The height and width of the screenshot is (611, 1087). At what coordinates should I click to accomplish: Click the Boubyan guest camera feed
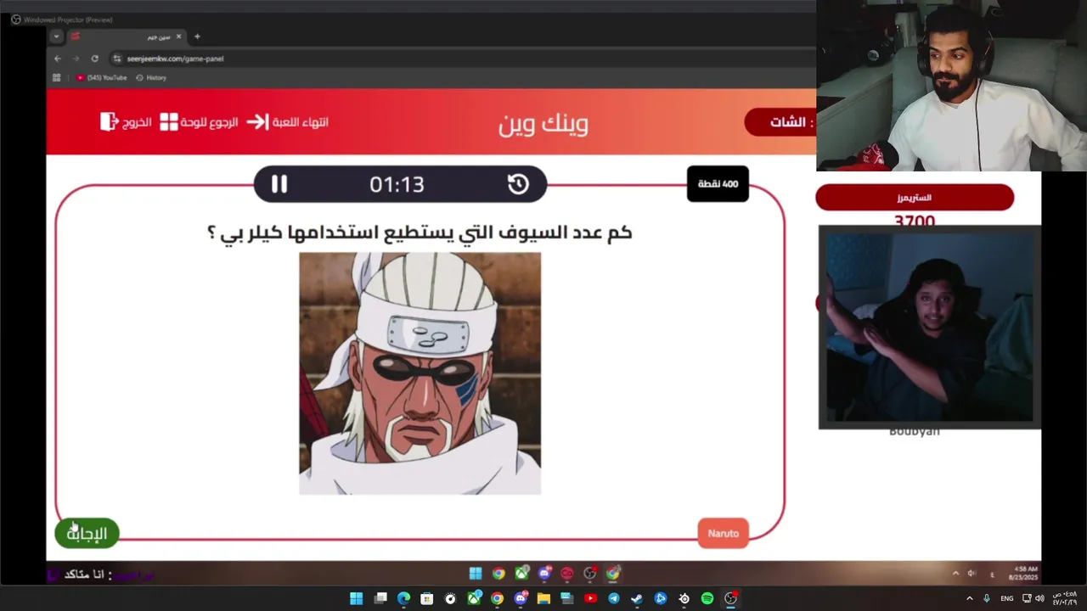[x=929, y=327]
